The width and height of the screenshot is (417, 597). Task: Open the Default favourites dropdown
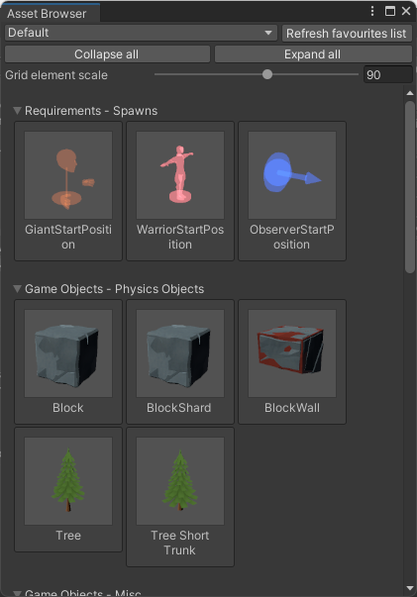[141, 33]
